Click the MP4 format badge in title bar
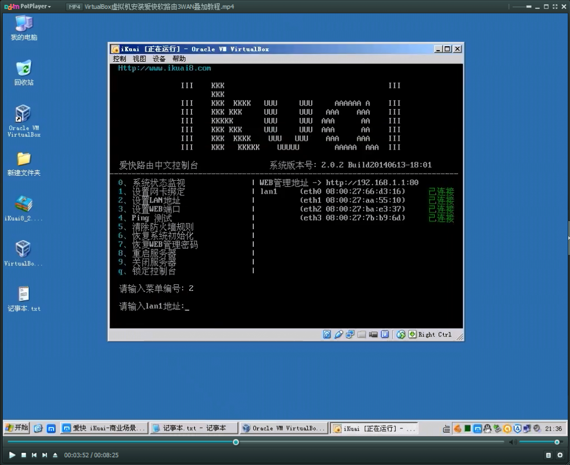 click(74, 7)
